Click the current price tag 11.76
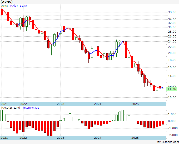The image size is (179, 144). tap(172, 89)
